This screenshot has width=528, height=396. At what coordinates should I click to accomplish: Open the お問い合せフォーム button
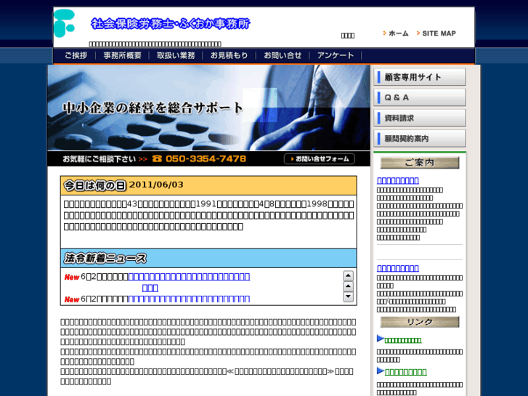click(320, 158)
